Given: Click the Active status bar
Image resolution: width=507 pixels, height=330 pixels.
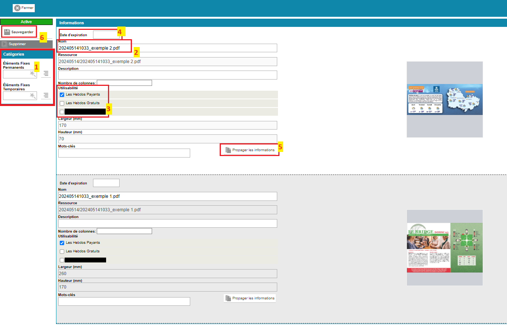Looking at the screenshot, I should (26, 22).
